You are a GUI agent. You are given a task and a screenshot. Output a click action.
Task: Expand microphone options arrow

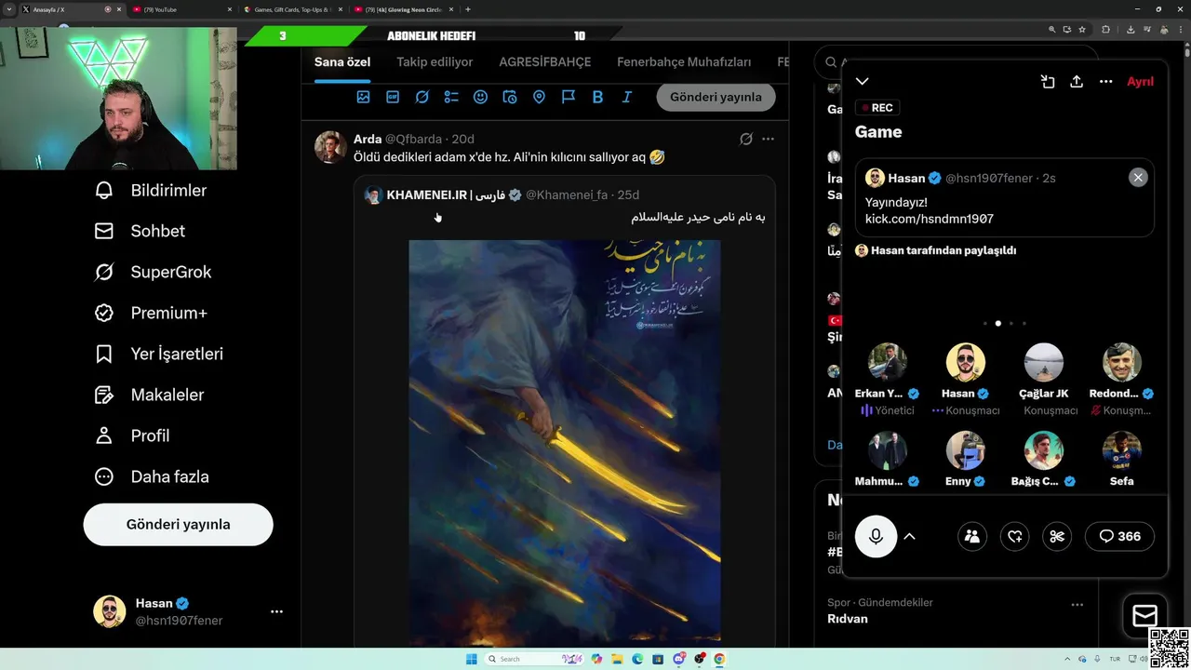coord(910,536)
